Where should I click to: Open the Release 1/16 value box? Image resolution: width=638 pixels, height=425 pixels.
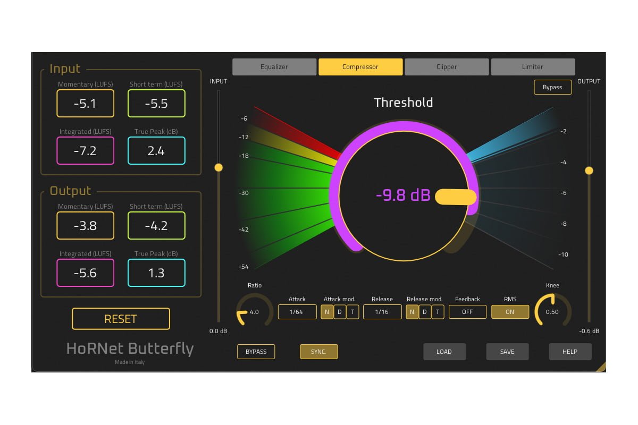[382, 312]
